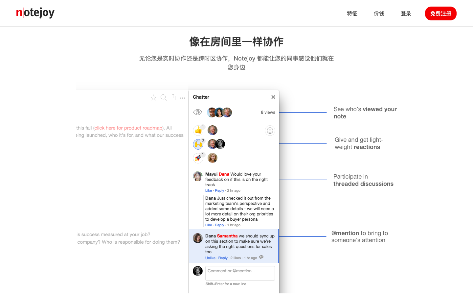Open the three-dots more options menu

pos(183,98)
